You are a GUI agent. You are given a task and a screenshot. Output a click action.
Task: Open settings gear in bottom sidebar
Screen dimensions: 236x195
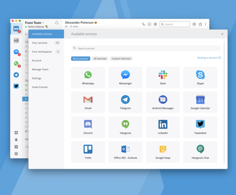click(x=16, y=154)
